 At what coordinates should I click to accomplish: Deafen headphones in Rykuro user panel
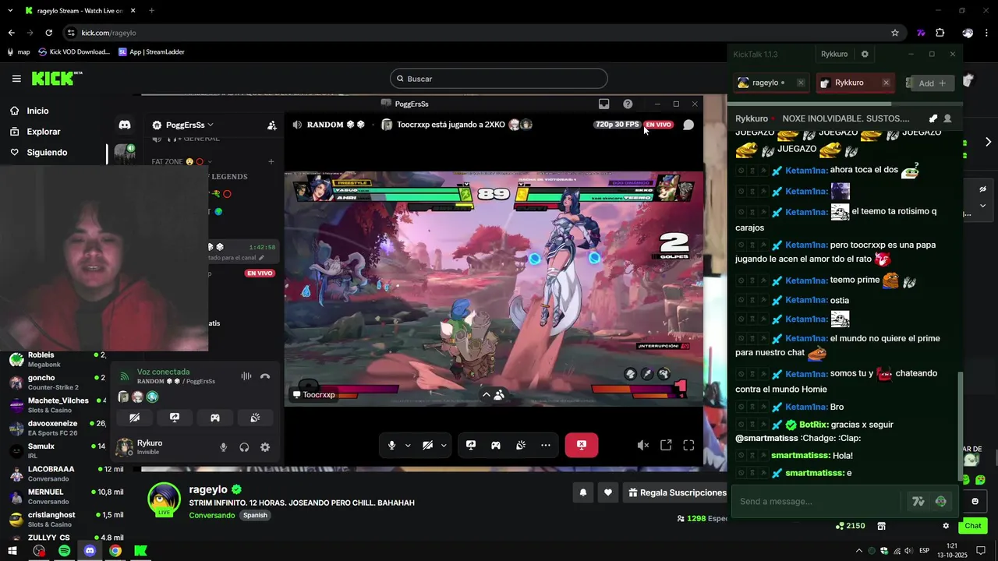coord(244,447)
